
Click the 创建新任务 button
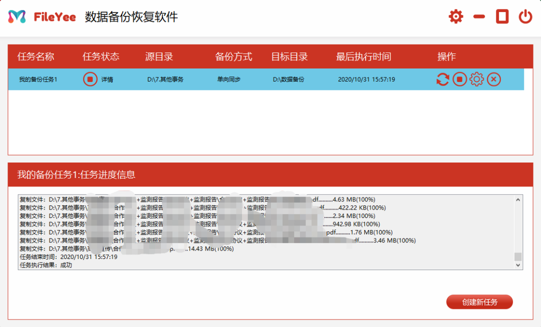coord(479,302)
